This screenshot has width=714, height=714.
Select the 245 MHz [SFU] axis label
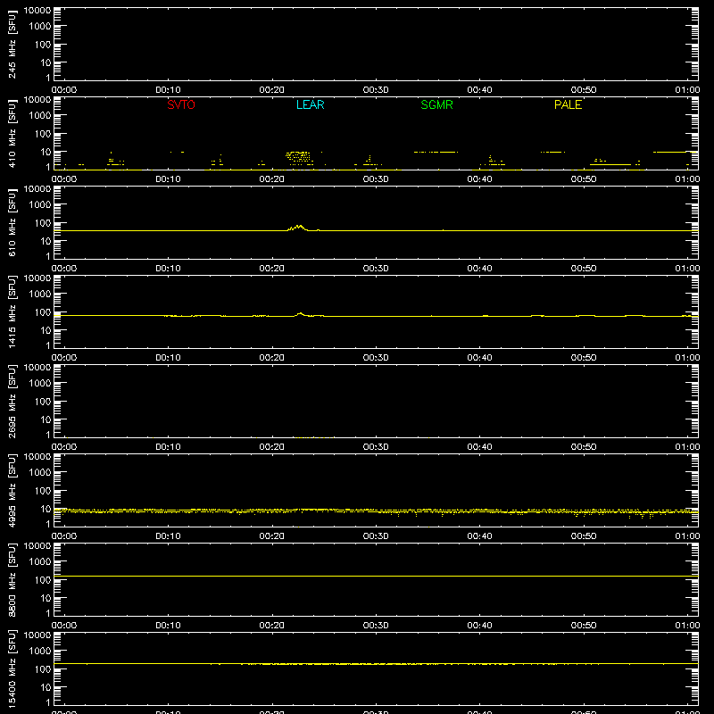coord(12,44)
